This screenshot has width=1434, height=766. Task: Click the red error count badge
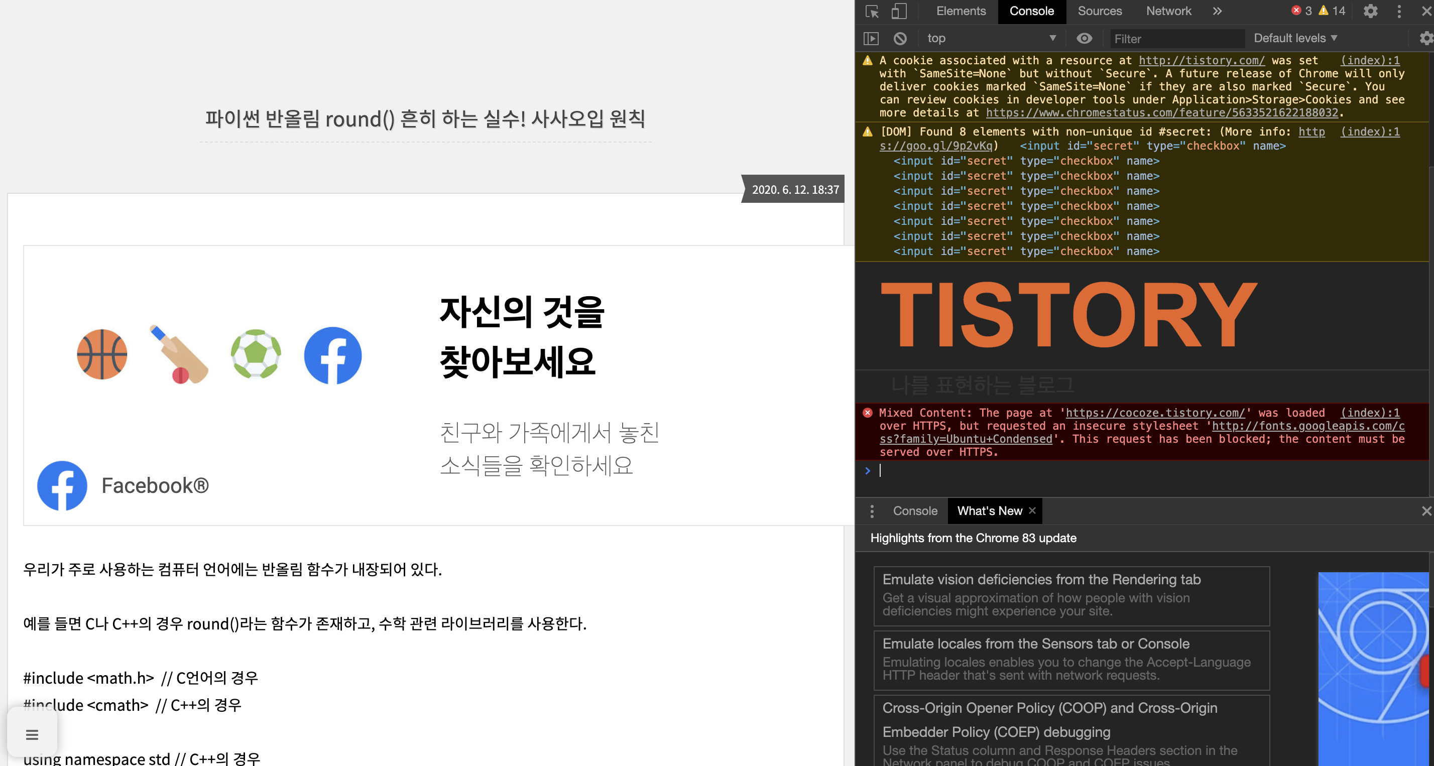pos(1301,11)
